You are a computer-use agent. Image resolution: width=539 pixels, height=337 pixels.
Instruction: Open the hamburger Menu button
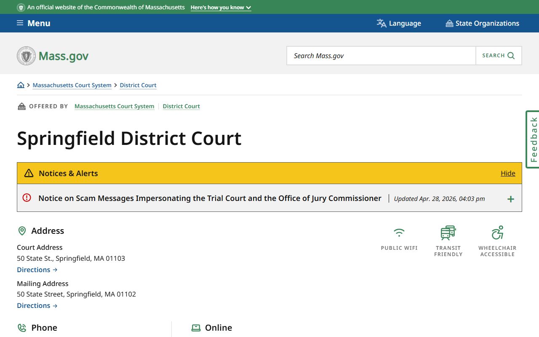33,23
